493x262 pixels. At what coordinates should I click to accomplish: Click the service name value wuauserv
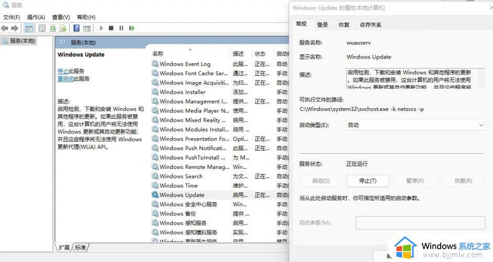tap(358, 43)
